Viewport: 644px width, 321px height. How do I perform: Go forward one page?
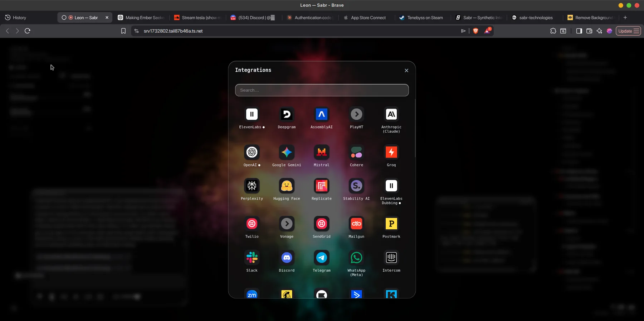17,31
